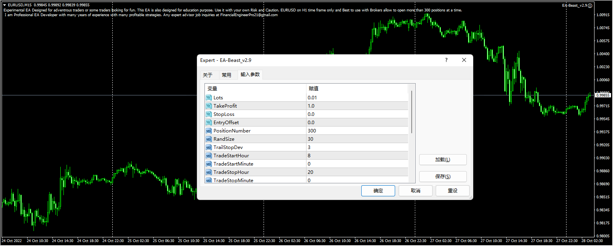
Task: Click the 确定 button to confirm settings
Action: (x=378, y=190)
